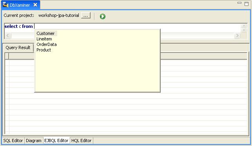Click the workshop-jpa-tutorial project name
Viewport: 252px width, 146px height.
coord(59,15)
